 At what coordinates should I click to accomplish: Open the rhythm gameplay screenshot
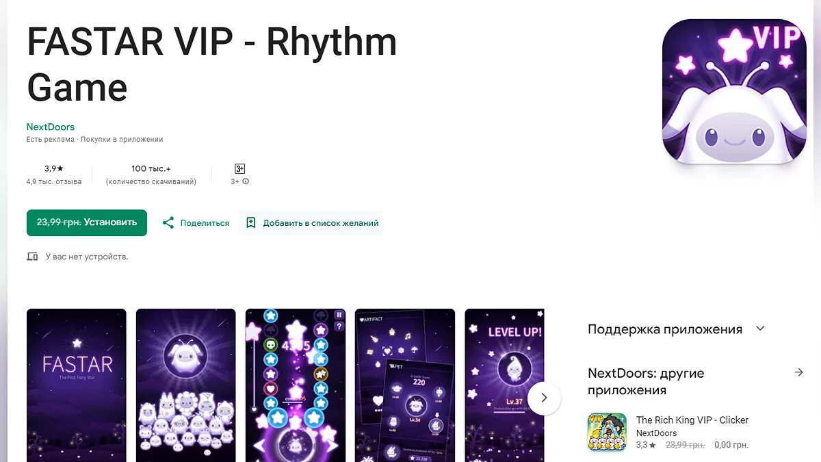[296, 385]
